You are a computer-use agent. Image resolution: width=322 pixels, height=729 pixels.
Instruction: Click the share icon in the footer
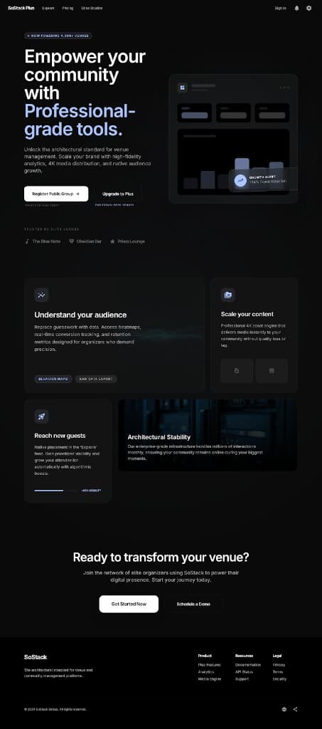[x=296, y=709]
